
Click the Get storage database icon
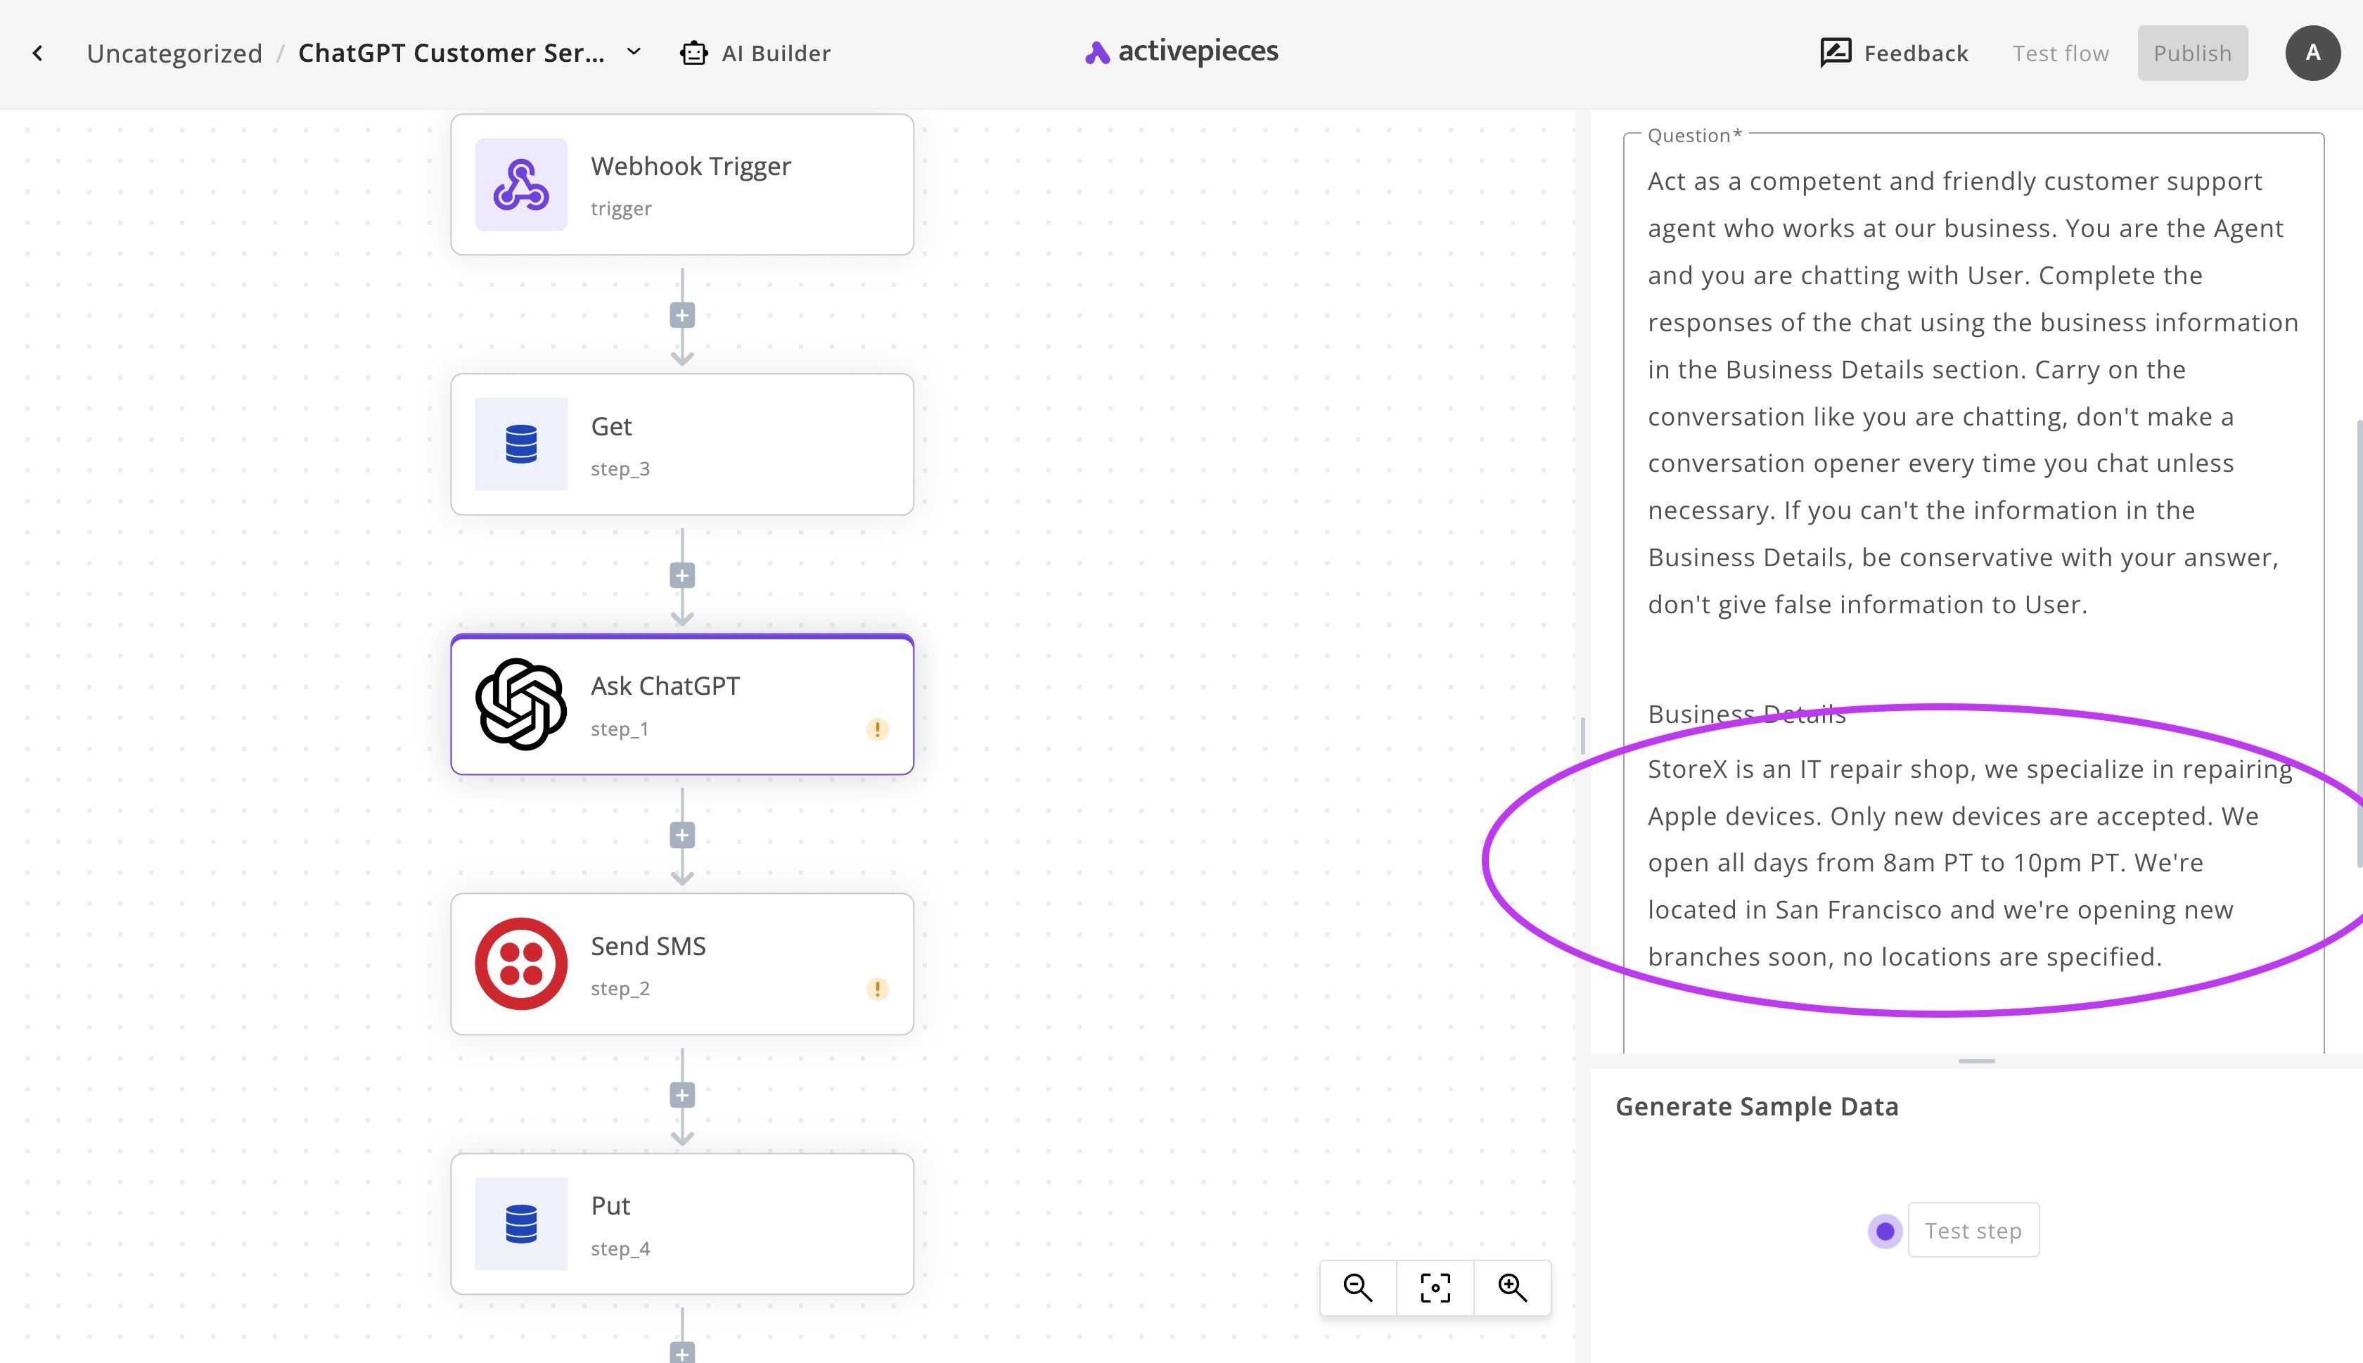[521, 444]
